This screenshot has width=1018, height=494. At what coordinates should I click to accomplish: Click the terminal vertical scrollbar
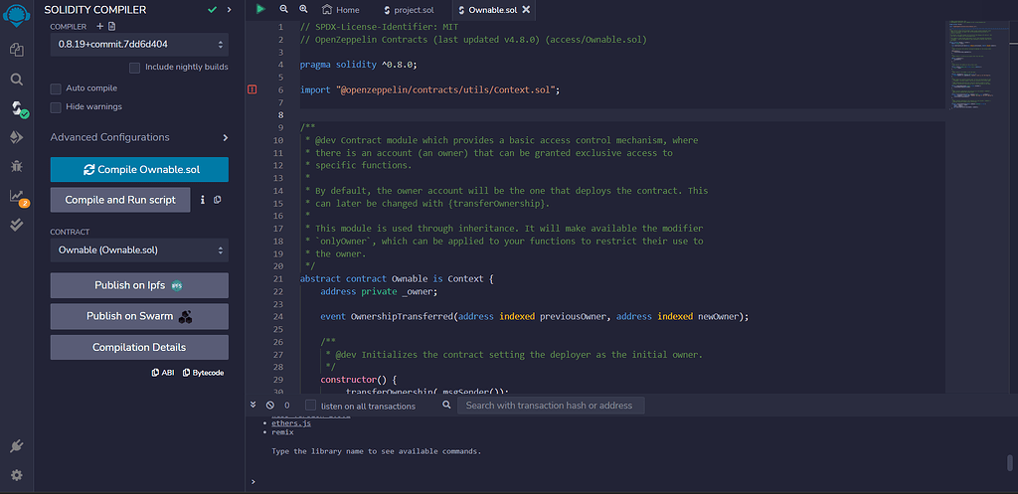pos(1010,463)
